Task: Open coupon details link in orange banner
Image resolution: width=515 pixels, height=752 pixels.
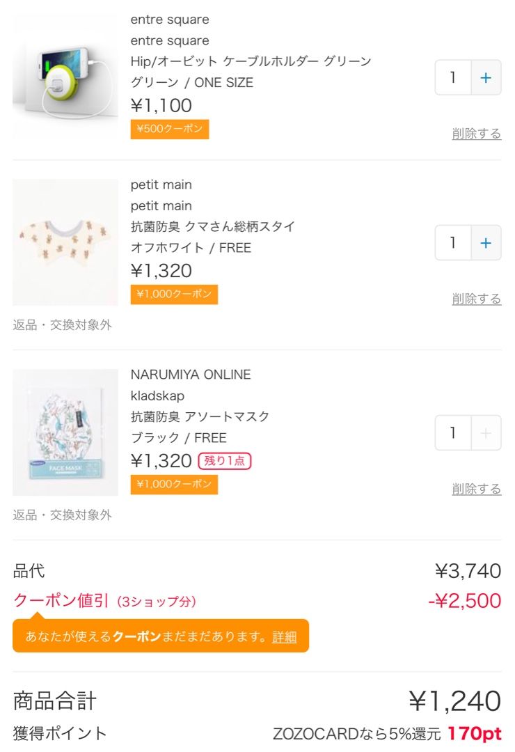Action: pyautogui.click(x=284, y=636)
